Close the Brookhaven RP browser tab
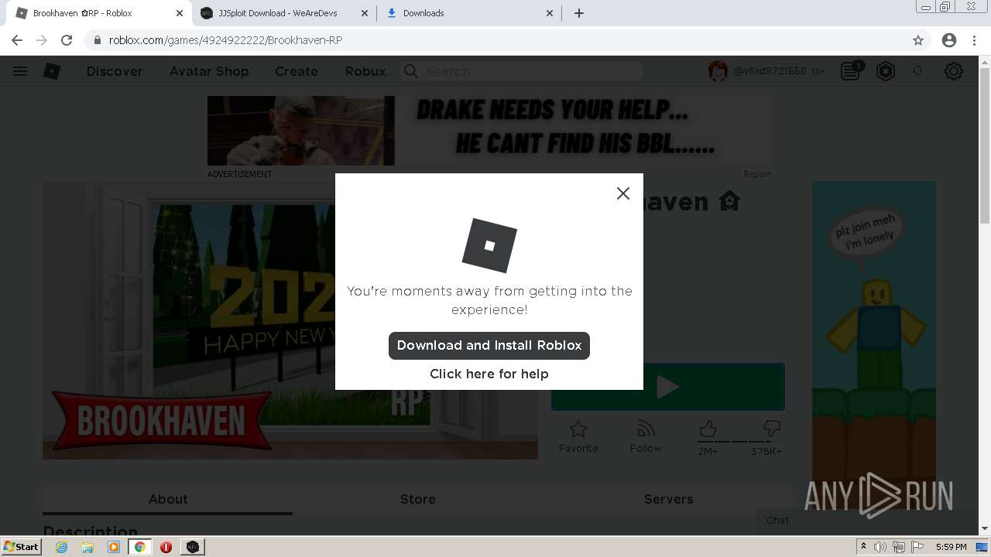 pyautogui.click(x=180, y=13)
